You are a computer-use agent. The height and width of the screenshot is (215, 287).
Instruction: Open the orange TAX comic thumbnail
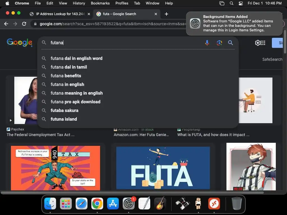[55, 168]
